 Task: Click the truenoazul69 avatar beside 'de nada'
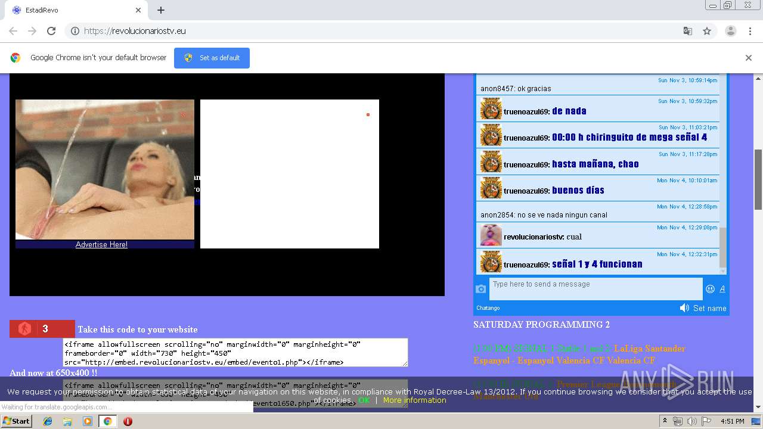pos(491,109)
